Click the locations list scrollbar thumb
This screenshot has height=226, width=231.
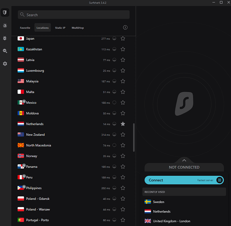pos(134,137)
